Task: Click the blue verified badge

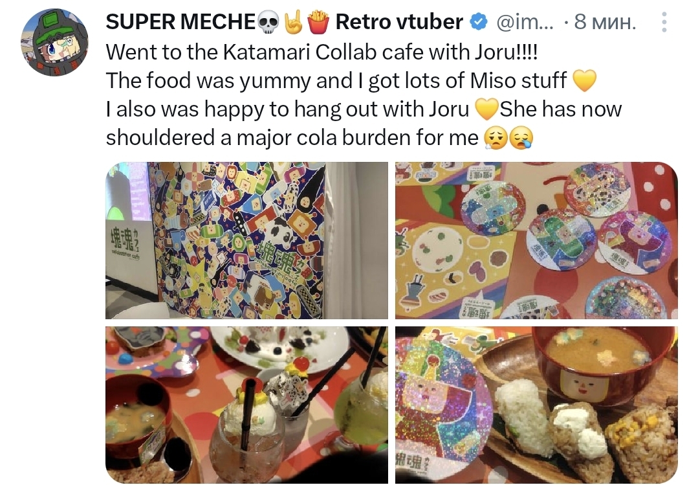Action: 479,22
